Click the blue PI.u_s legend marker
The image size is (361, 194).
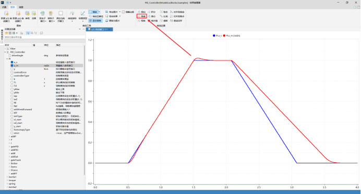point(214,35)
